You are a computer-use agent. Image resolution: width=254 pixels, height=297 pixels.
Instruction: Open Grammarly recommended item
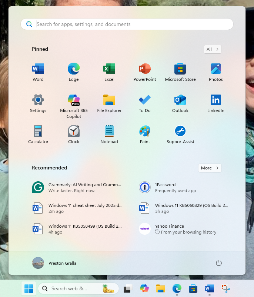click(77, 187)
